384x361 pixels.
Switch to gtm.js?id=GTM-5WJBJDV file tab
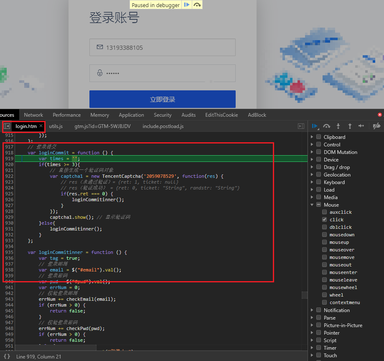103,126
